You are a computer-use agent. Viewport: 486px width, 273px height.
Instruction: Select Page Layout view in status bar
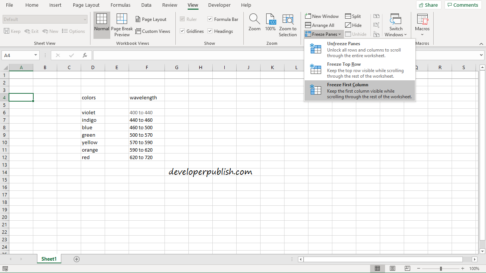coord(392,268)
